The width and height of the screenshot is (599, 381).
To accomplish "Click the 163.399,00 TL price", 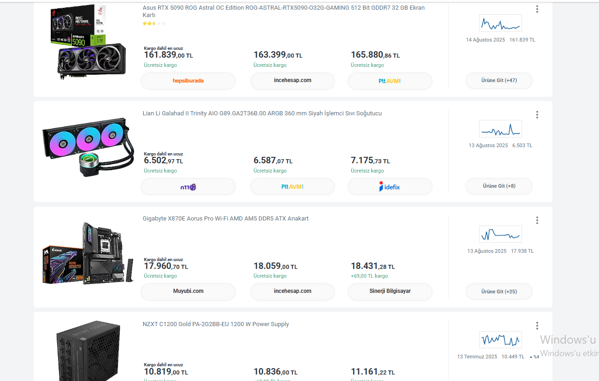I will (278, 55).
